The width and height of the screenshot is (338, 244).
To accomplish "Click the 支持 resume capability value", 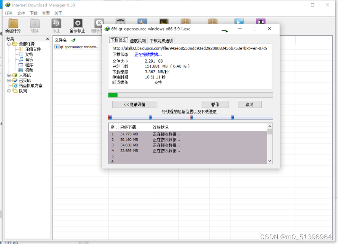I will coord(158,83).
